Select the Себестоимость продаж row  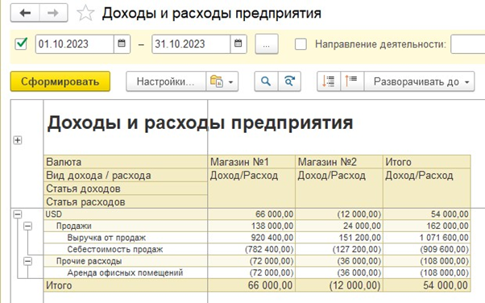(115, 250)
